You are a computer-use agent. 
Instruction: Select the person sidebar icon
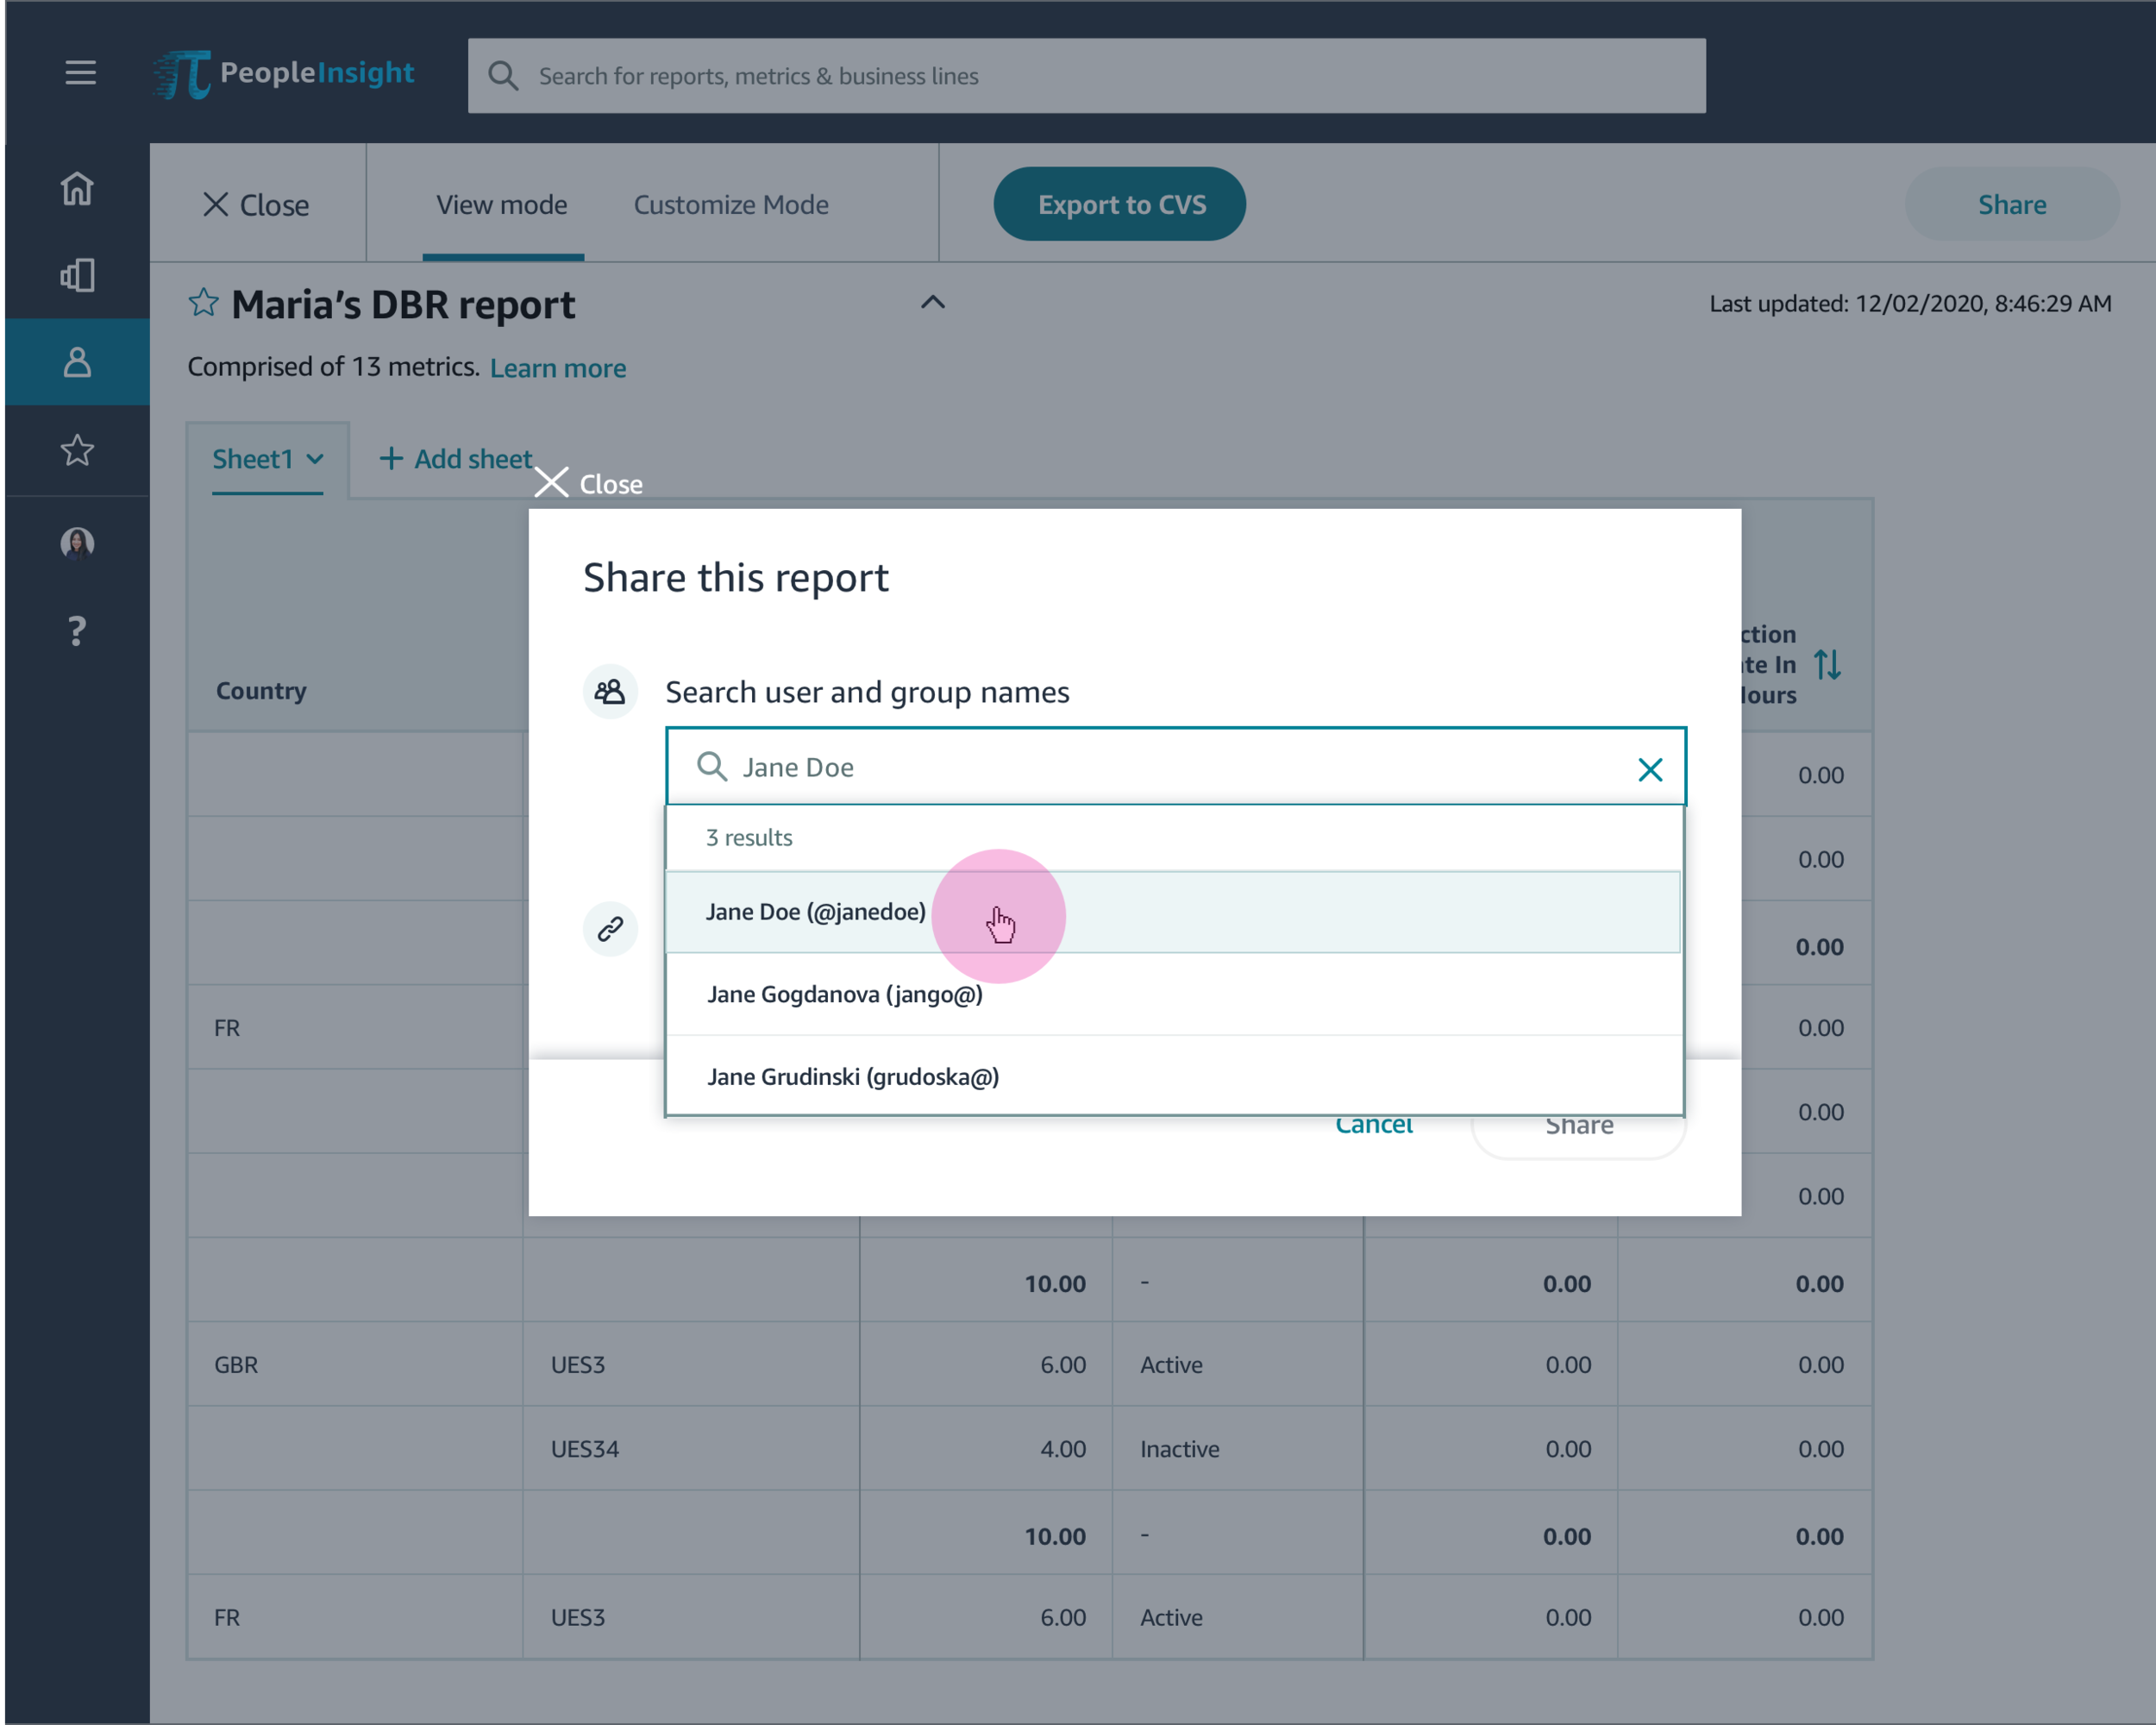click(x=77, y=362)
